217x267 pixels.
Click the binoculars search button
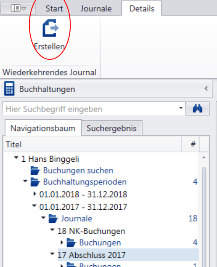point(198,109)
